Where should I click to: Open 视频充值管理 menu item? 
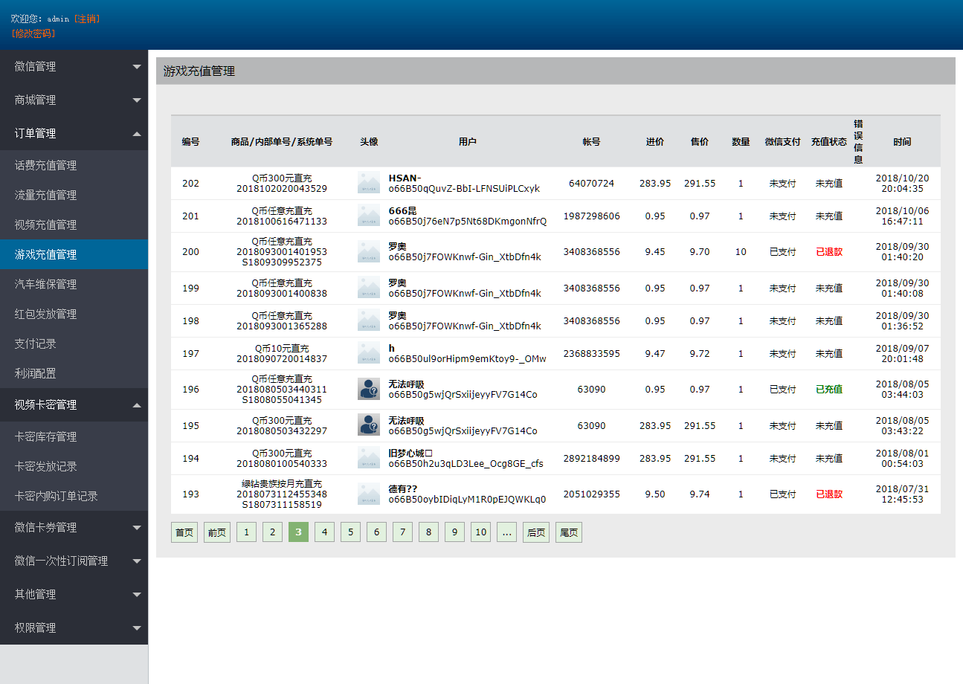74,225
